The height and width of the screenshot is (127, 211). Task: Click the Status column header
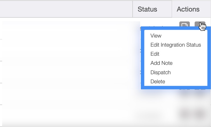point(147,9)
